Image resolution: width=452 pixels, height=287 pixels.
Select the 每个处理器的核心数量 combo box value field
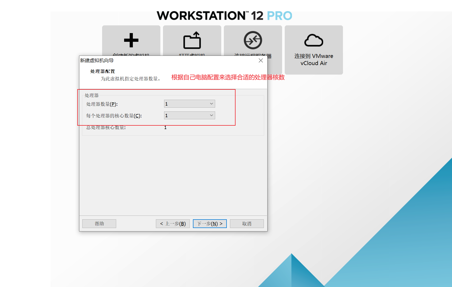click(x=189, y=115)
